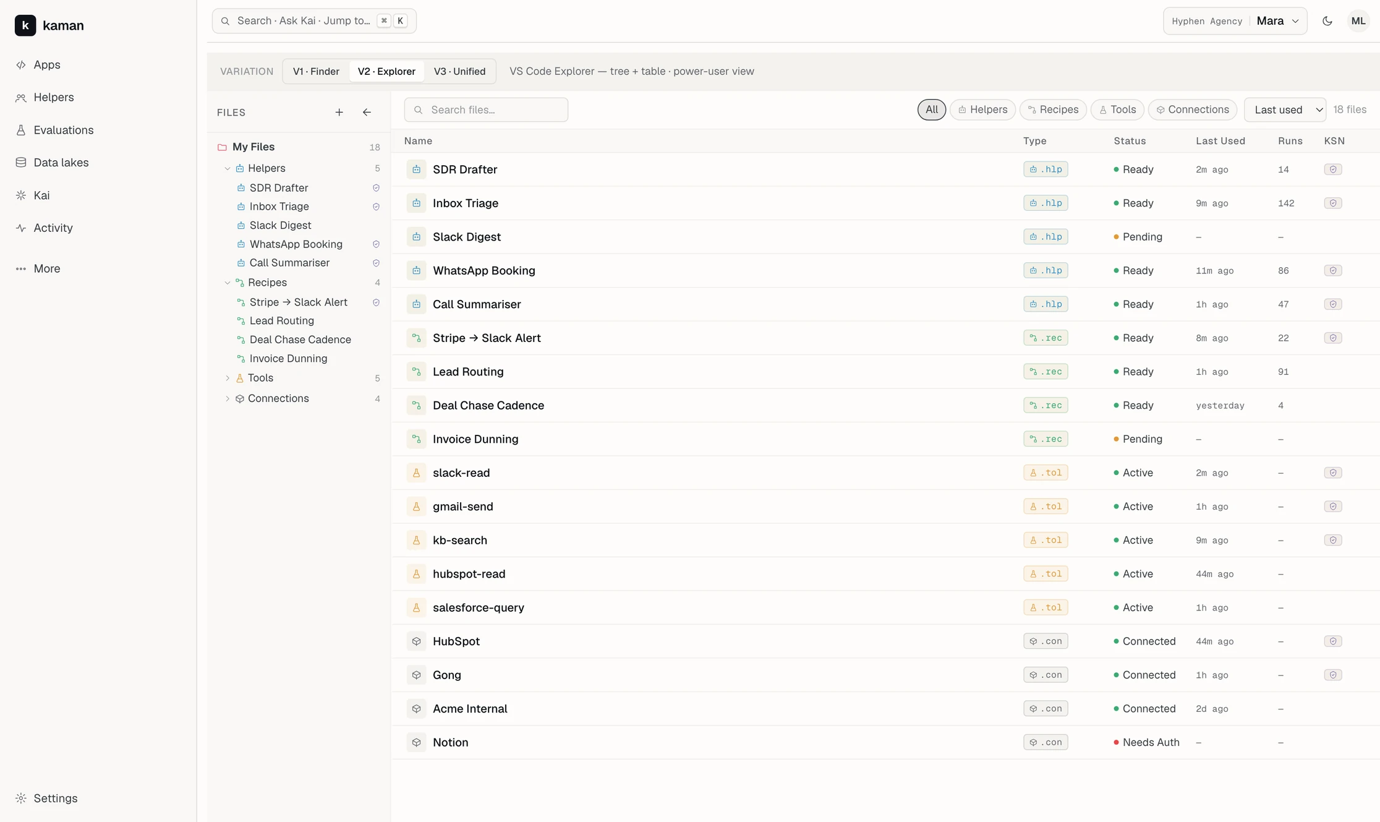
Task: Click shield badge next to SDR Drafter in tree
Action: (376, 188)
